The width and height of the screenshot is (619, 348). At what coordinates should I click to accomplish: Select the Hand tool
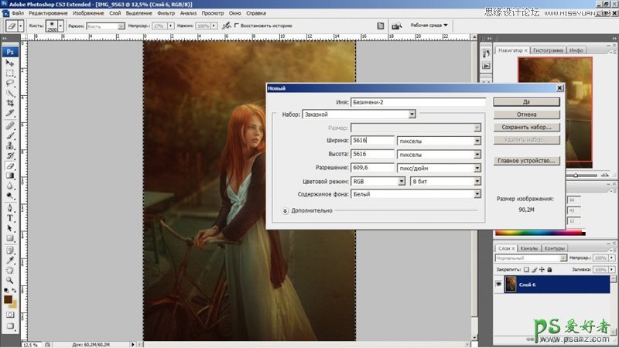[x=10, y=271]
